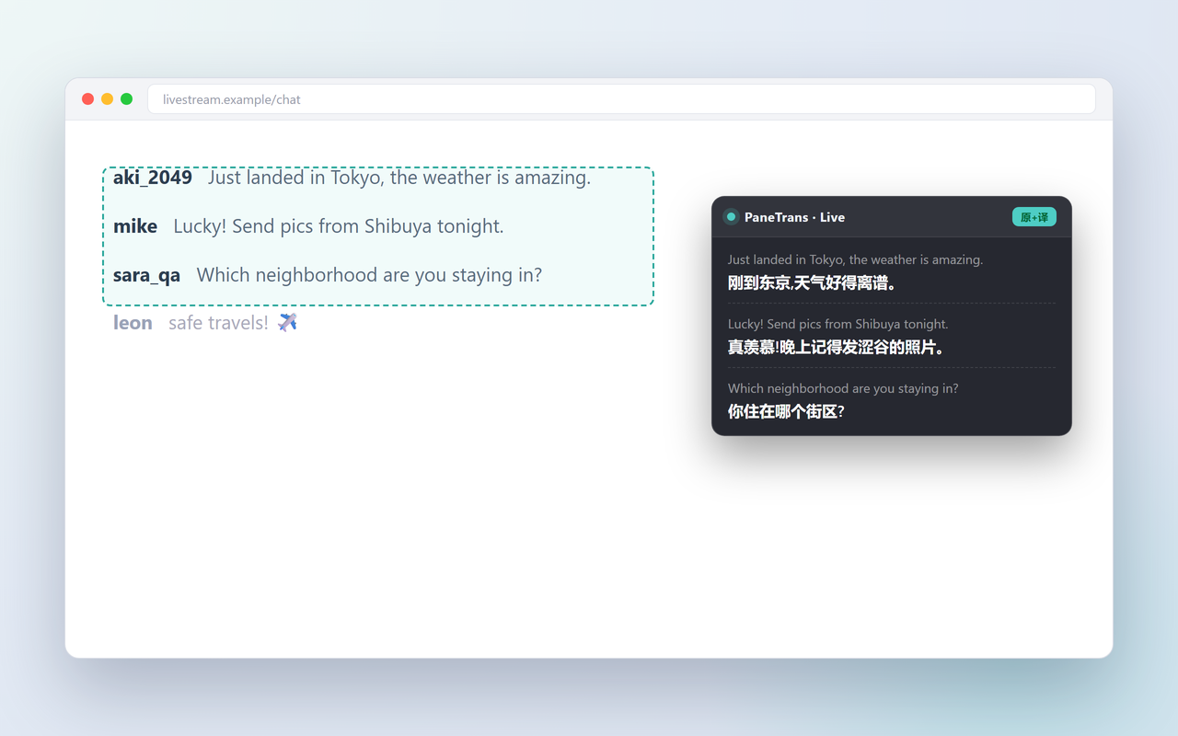Click chat message "Just landed in Tokyo" in chat list

(399, 178)
